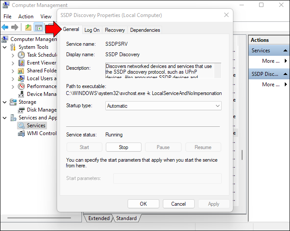Select the General tab
Screen dimensions: 290x231
coord(71,29)
